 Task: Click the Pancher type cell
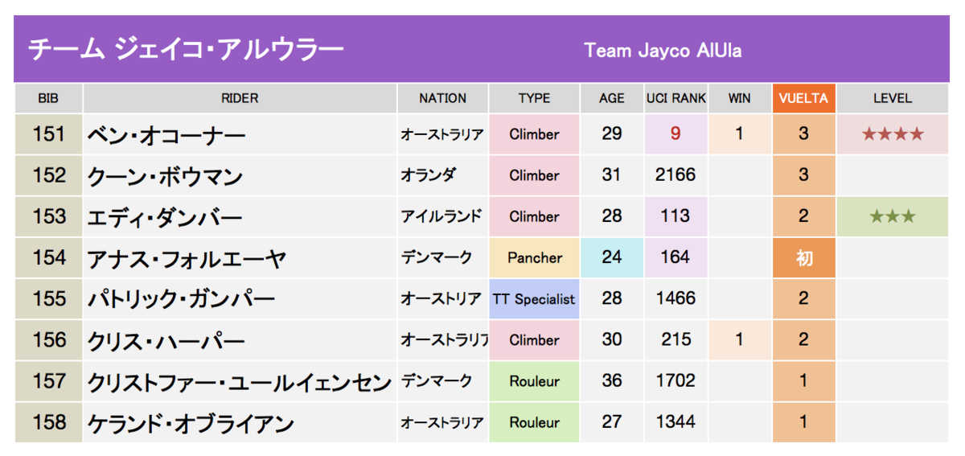click(x=534, y=258)
